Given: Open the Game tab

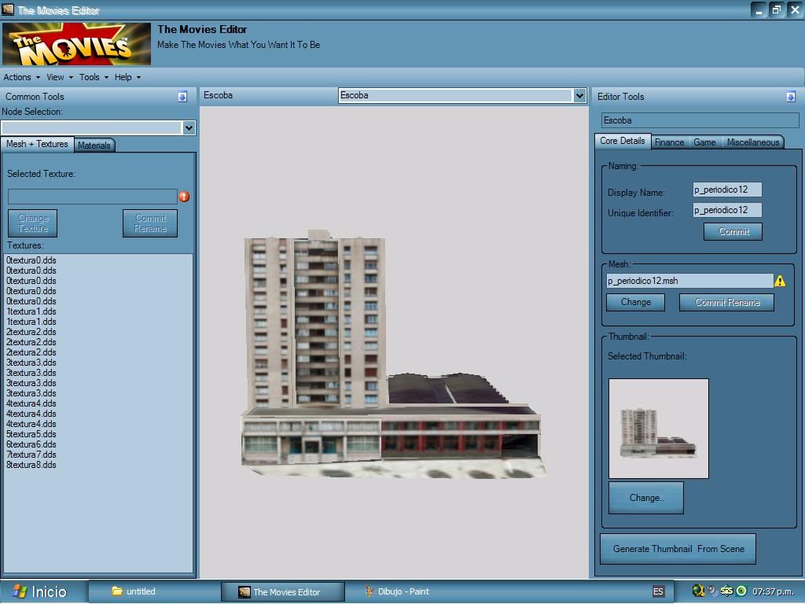Looking at the screenshot, I should pos(704,142).
